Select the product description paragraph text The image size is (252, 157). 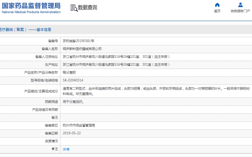[156, 91]
